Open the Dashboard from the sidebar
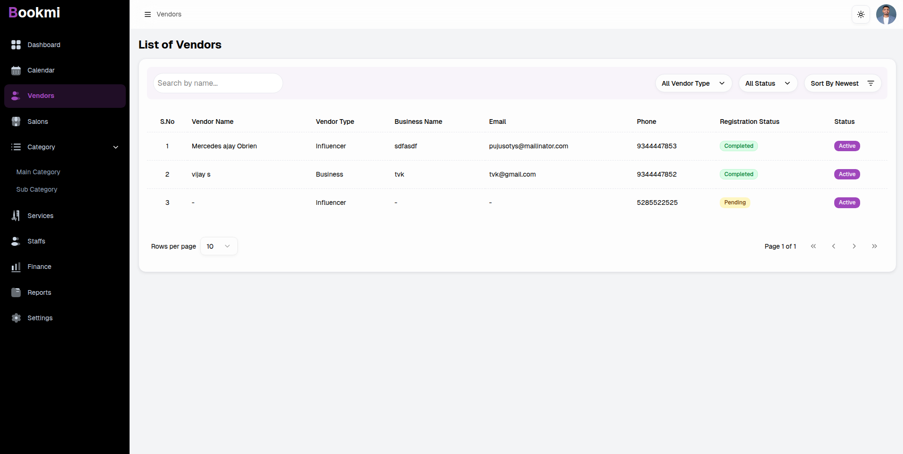The width and height of the screenshot is (903, 454). tap(43, 45)
